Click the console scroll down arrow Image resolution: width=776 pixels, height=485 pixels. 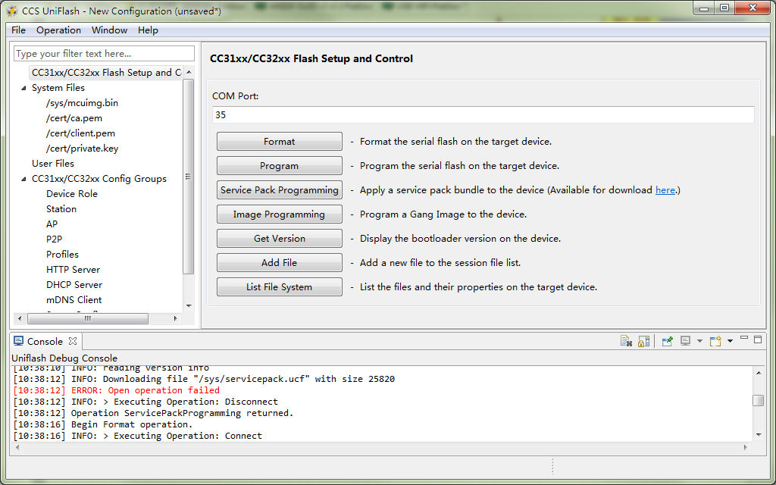759,435
